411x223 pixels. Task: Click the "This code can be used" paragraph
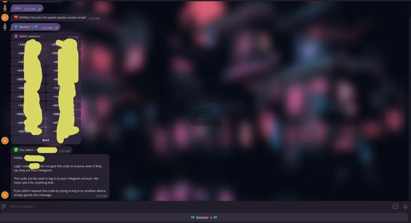pos(56,180)
